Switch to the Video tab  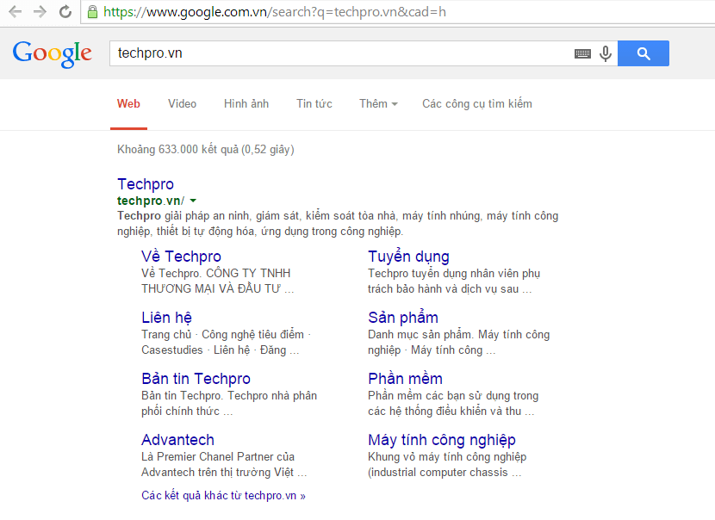coord(182,104)
